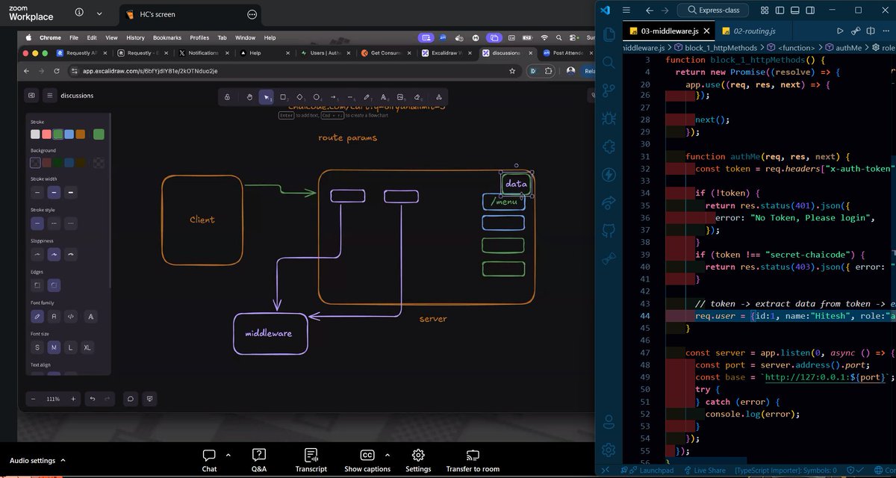Choose the Diamond shape tool
This screenshot has width=896, height=478.
[x=299, y=97]
